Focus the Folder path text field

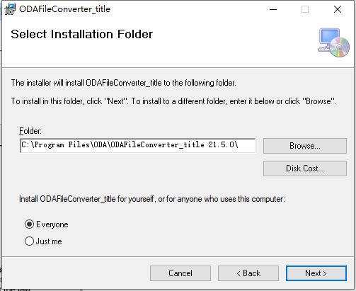(x=138, y=146)
